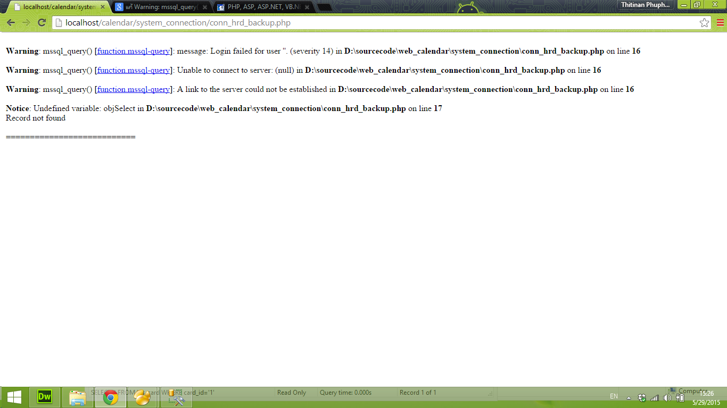The height and width of the screenshot is (408, 727).
Task: Close the PHP, ASP, ASP.NET tab
Action: 307,7
